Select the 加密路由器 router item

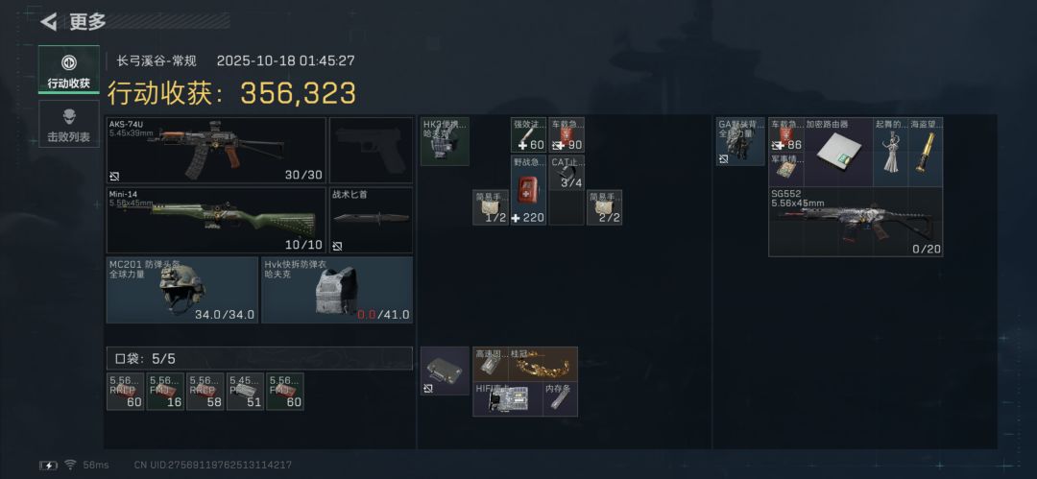838,153
